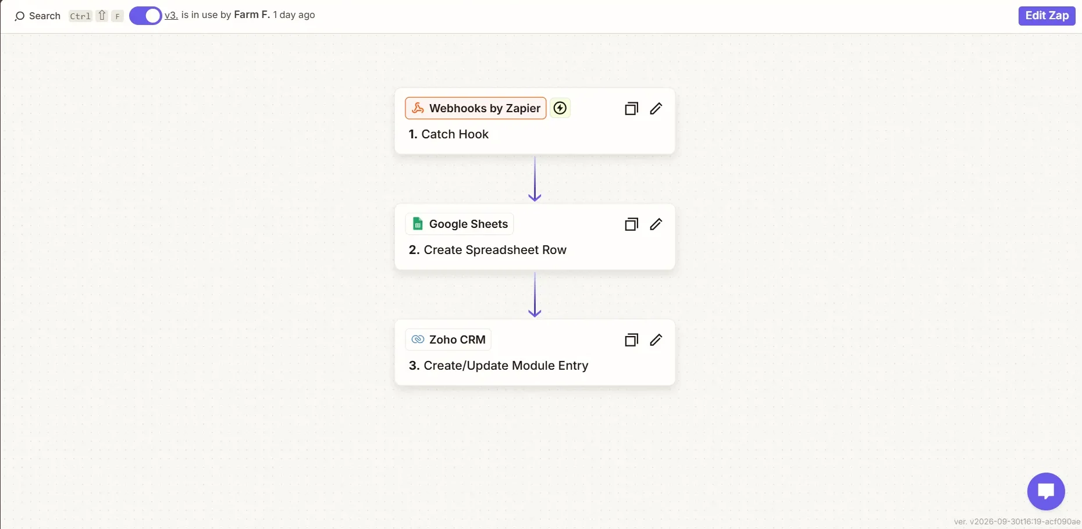Toggle the Zap on/off switch

[145, 16]
